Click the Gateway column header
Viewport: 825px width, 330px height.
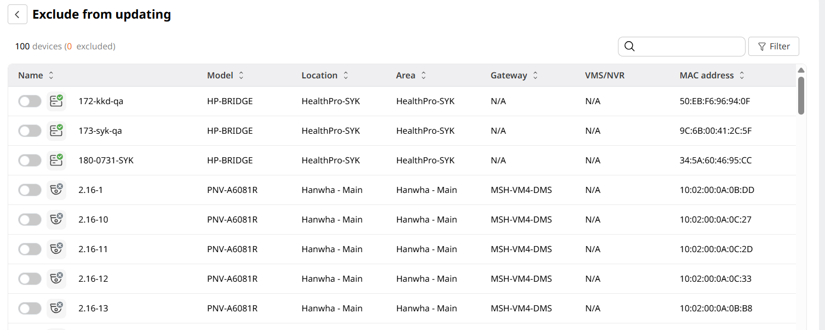tap(508, 76)
